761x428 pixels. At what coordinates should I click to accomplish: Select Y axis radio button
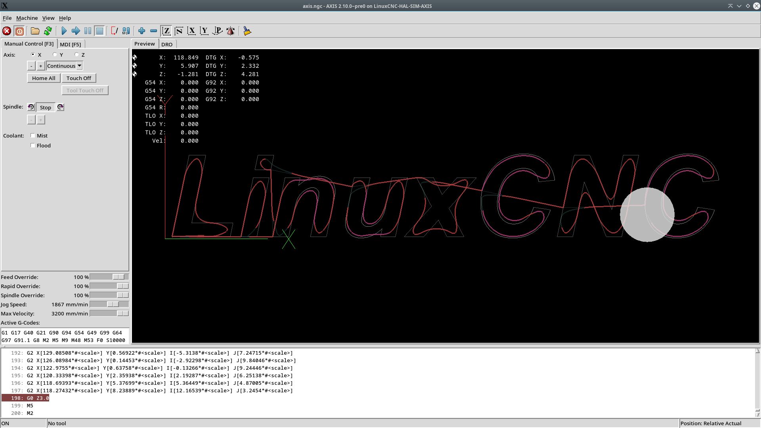(x=55, y=55)
